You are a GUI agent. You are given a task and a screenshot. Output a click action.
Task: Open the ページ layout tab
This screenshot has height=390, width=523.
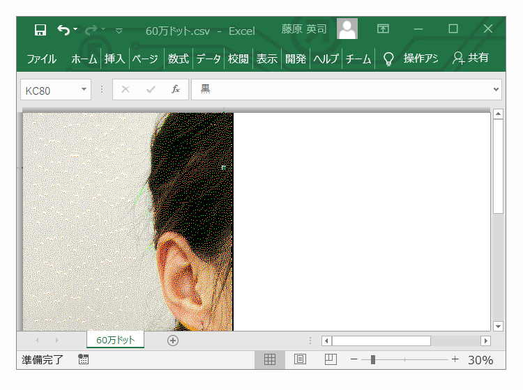[x=145, y=59]
